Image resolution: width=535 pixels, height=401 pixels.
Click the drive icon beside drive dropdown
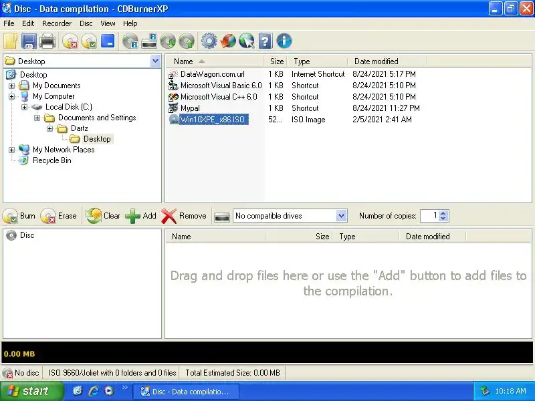(222, 216)
